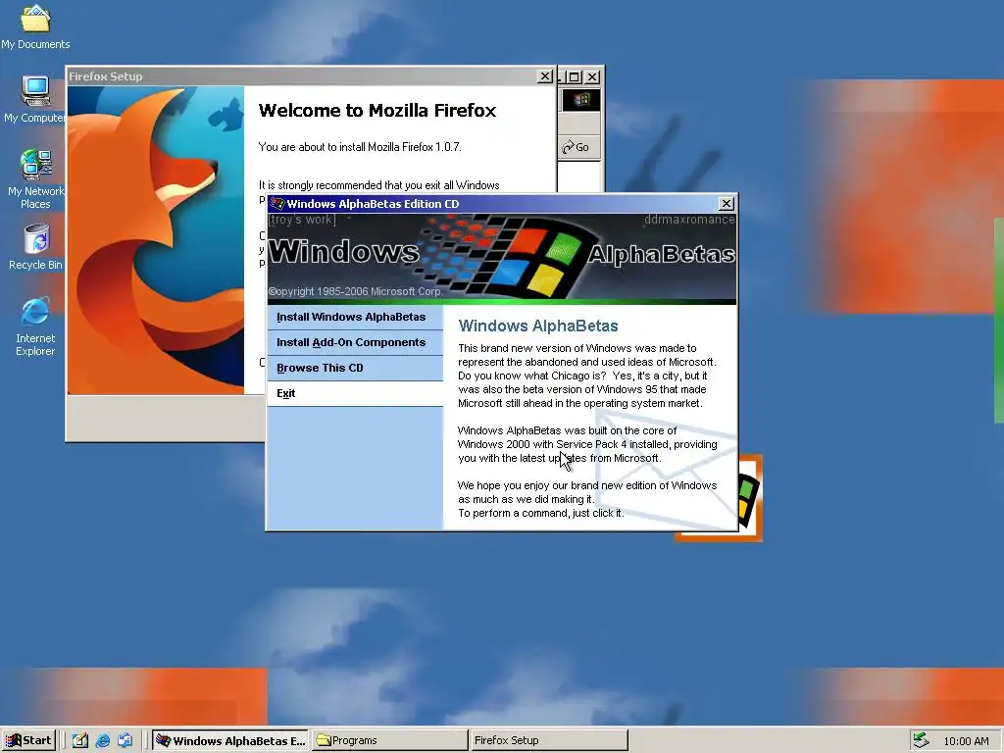Click Show Desktop quick launch icon

point(79,740)
